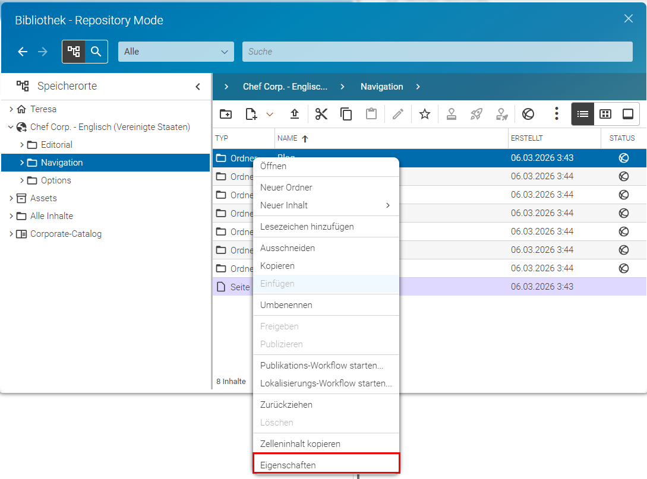Click the upload arrow icon
Viewport: 647px width, 479px height.
pyautogui.click(x=295, y=114)
